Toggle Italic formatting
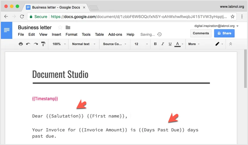Image resolution: width=248 pixels, height=145 pixels. click(x=162, y=44)
